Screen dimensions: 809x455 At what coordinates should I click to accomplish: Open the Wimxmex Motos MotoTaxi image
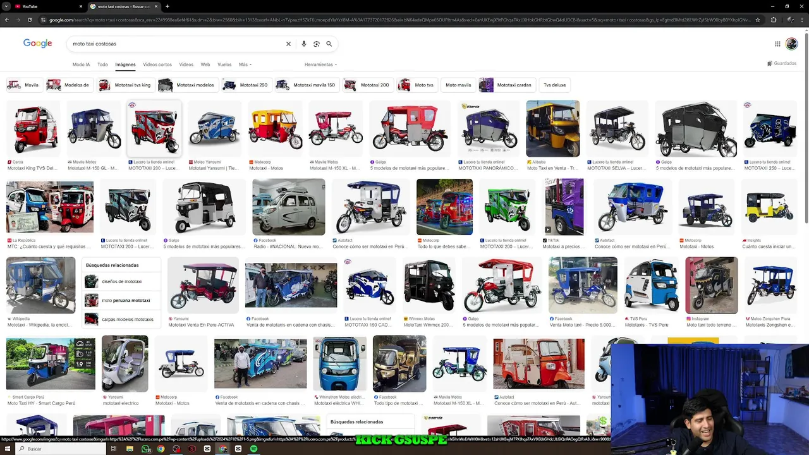point(430,286)
